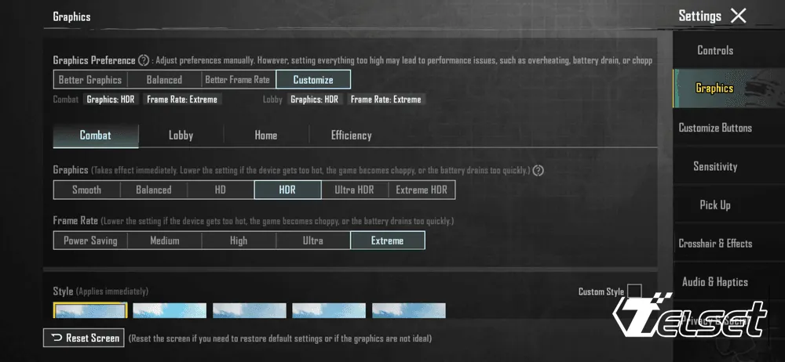This screenshot has width=785, height=362.
Task: Open the Efficiency tab
Action: 351,136
